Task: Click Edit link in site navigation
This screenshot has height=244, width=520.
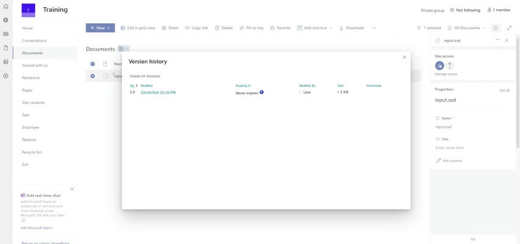Action: pos(25,165)
